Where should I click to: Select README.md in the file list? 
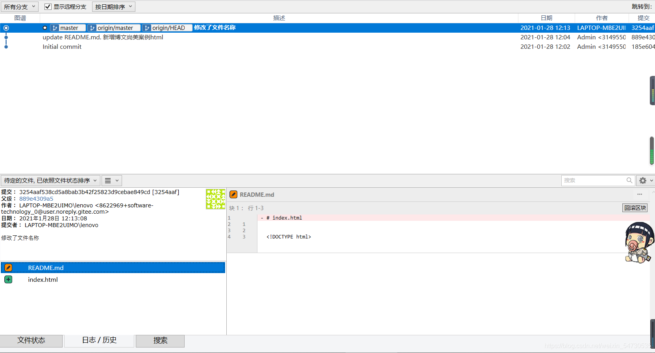click(113, 268)
